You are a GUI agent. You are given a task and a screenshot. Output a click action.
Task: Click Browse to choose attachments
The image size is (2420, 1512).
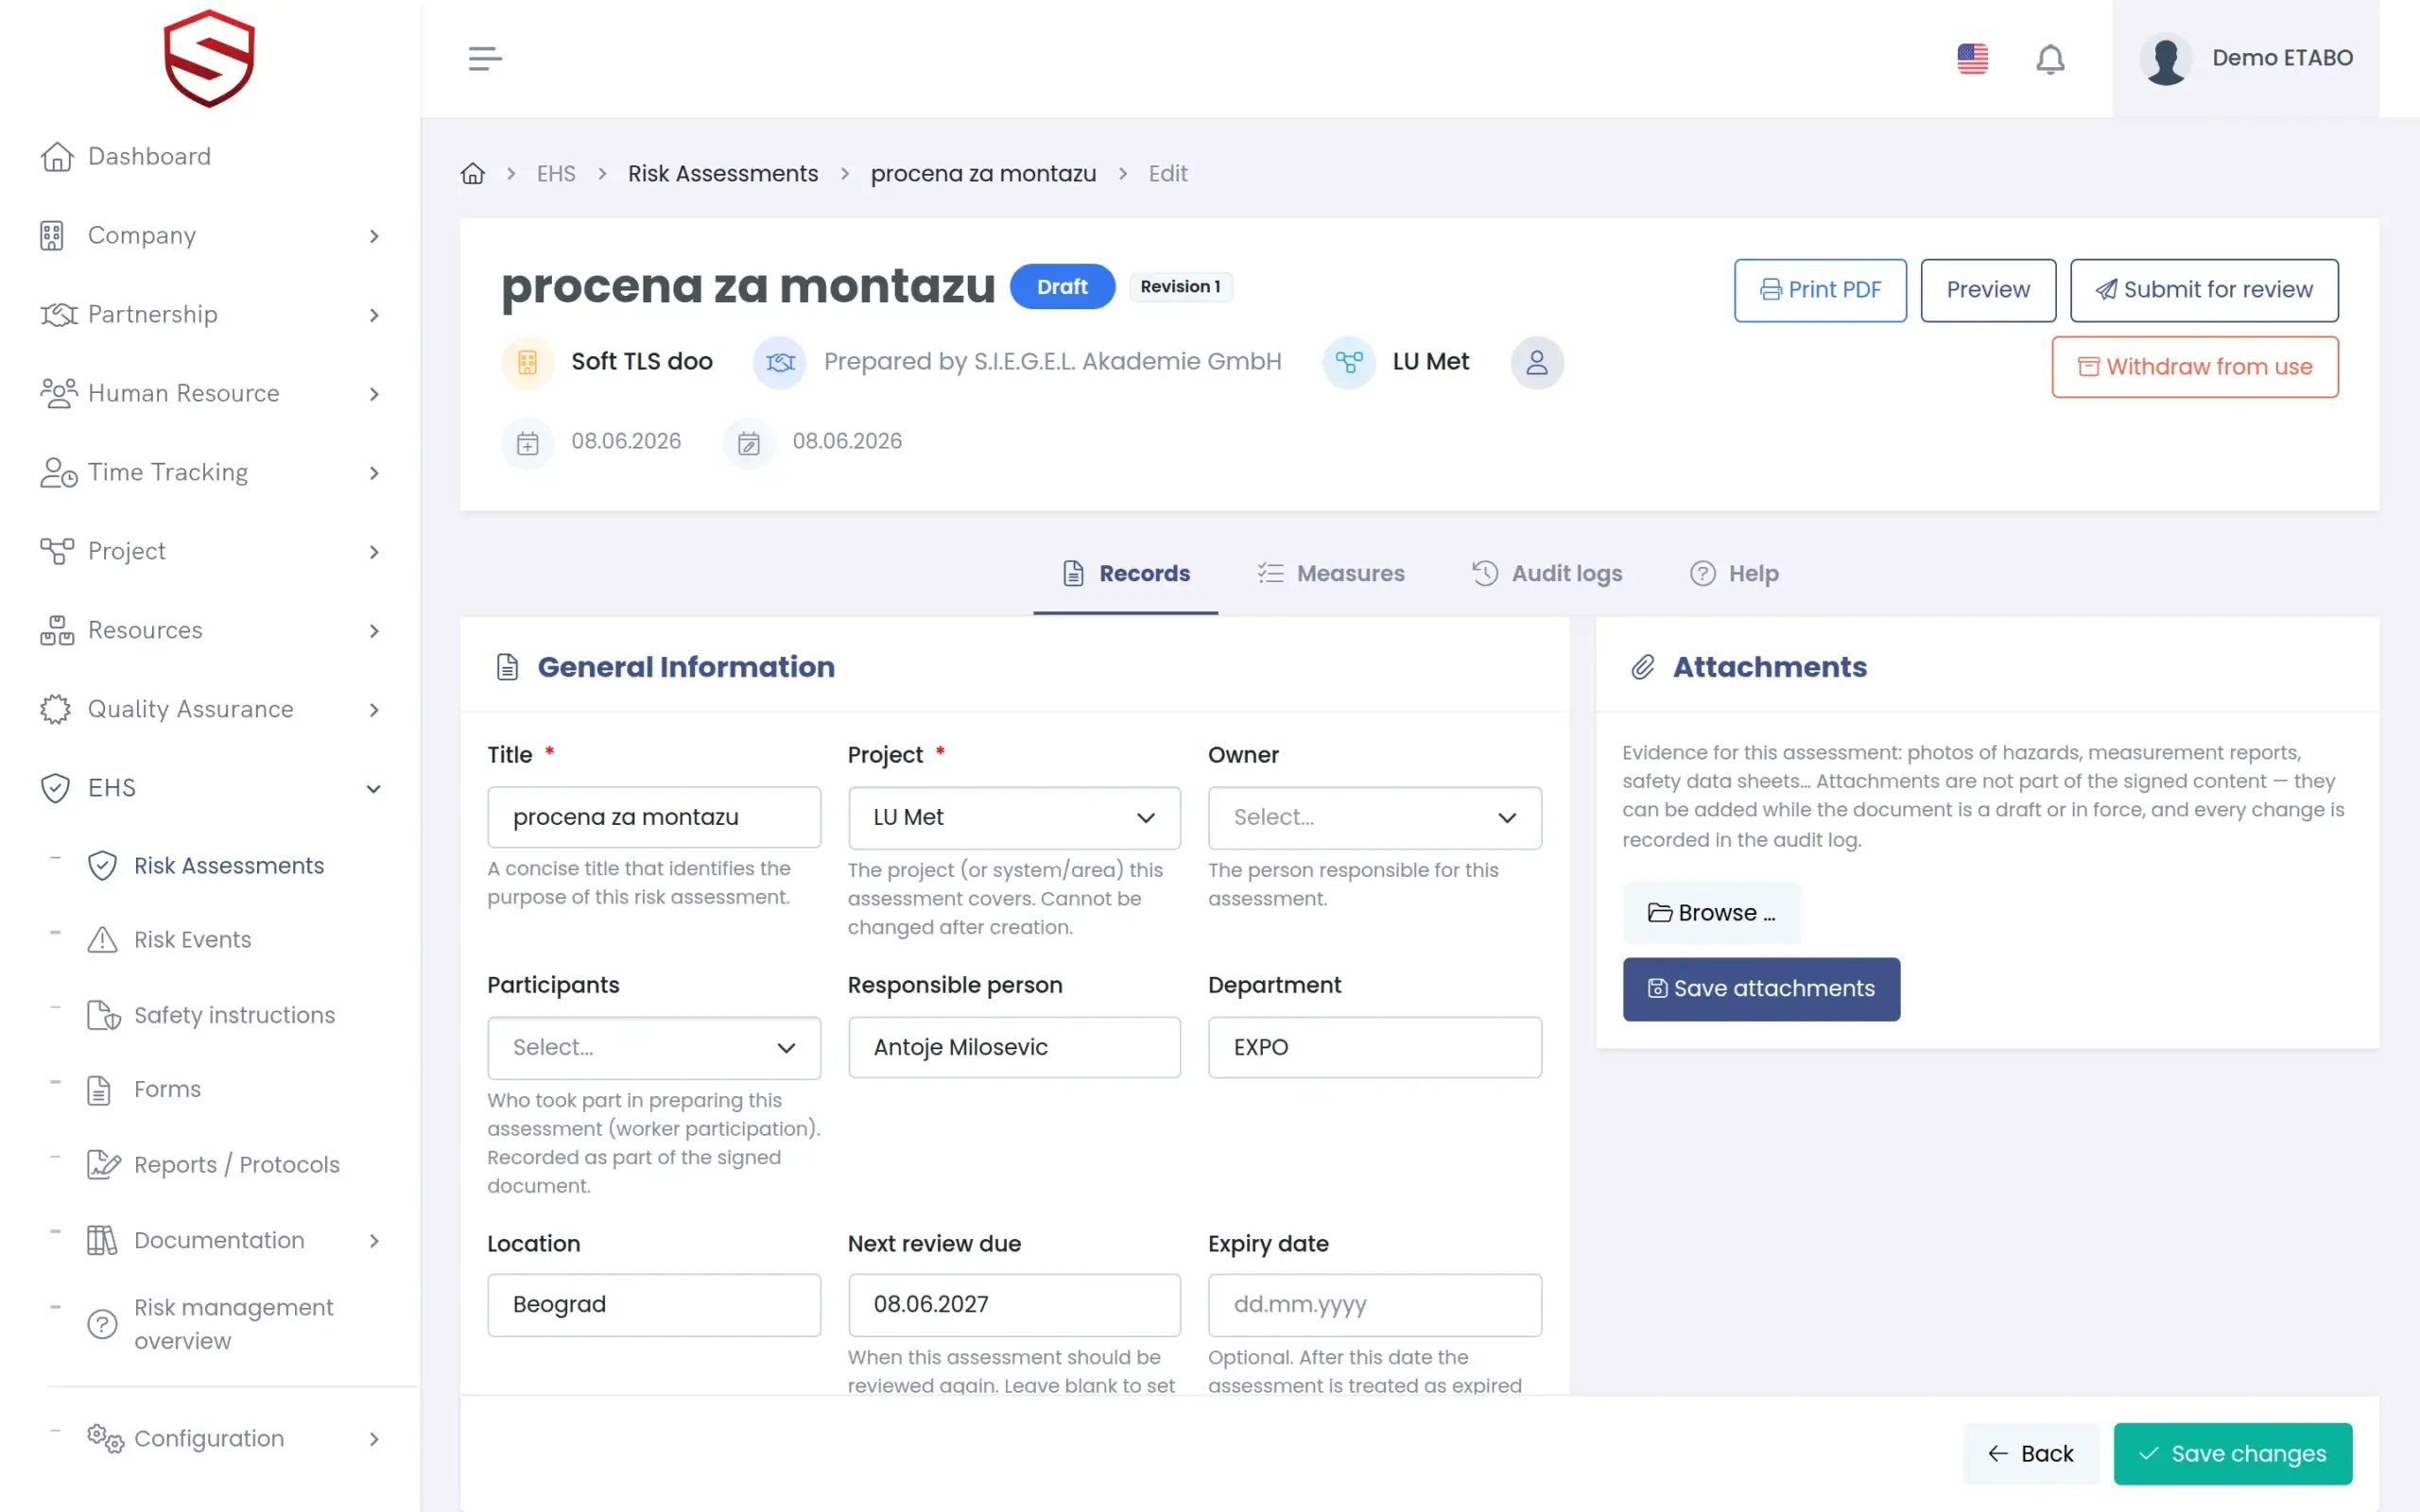1712,913
